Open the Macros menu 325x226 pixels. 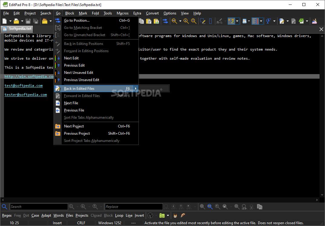pos(122,13)
